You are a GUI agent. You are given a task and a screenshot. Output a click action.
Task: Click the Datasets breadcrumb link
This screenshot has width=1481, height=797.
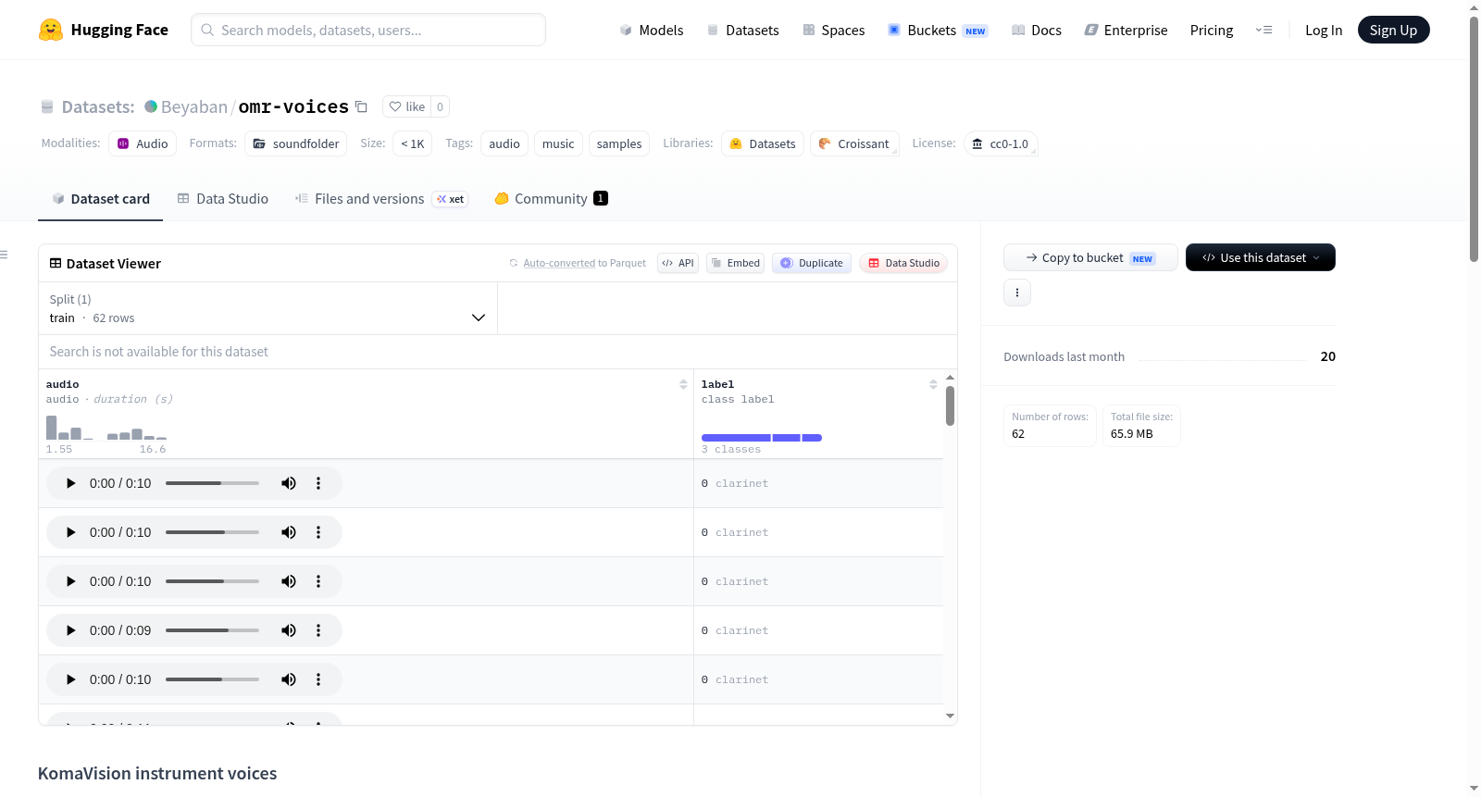[98, 106]
